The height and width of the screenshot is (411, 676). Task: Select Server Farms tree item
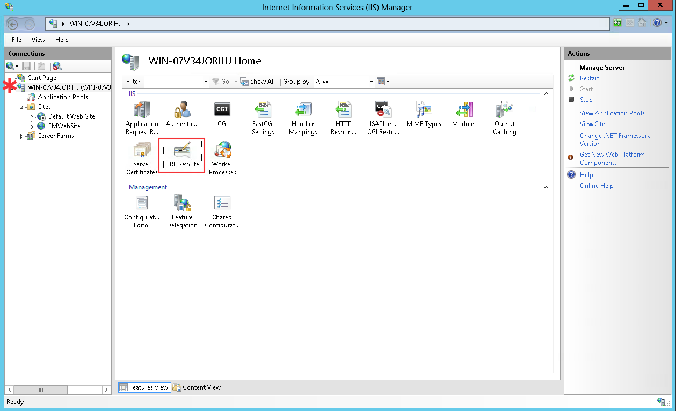click(x=56, y=136)
